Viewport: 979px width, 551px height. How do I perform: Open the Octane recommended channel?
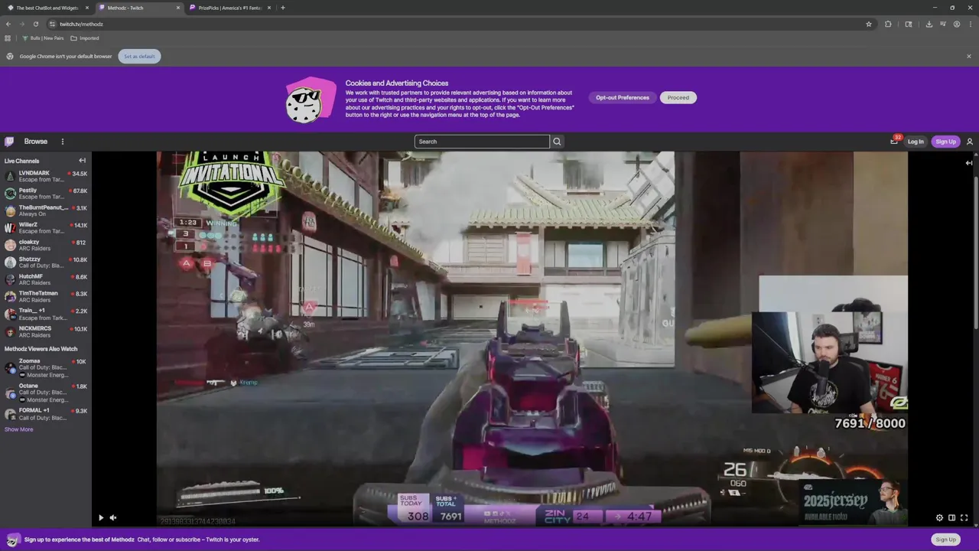pos(46,393)
